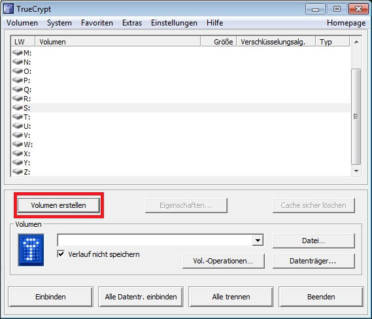Click the Einbinden button
Screen dimensions: 372x319
tap(50, 297)
